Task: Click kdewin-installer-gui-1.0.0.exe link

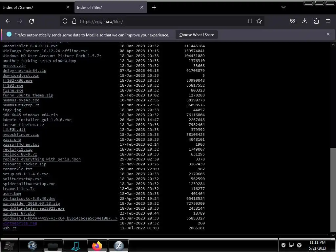Action: [37, 120]
